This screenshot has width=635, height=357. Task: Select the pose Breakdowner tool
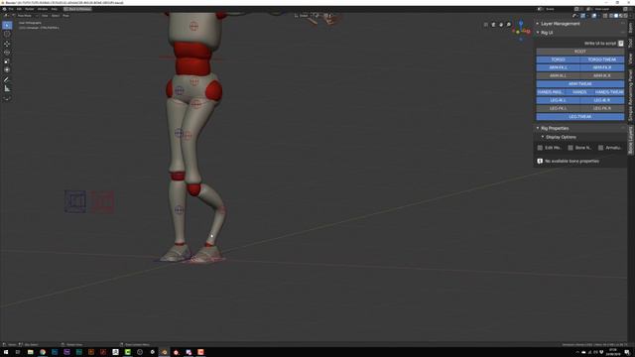tap(7, 98)
